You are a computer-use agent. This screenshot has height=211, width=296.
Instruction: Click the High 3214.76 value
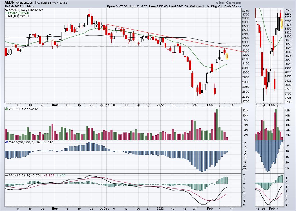tap(138, 6)
